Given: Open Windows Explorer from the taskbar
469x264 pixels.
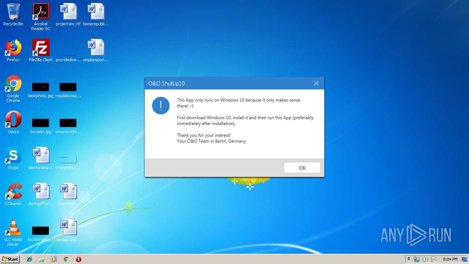Looking at the screenshot, I should 41,259.
